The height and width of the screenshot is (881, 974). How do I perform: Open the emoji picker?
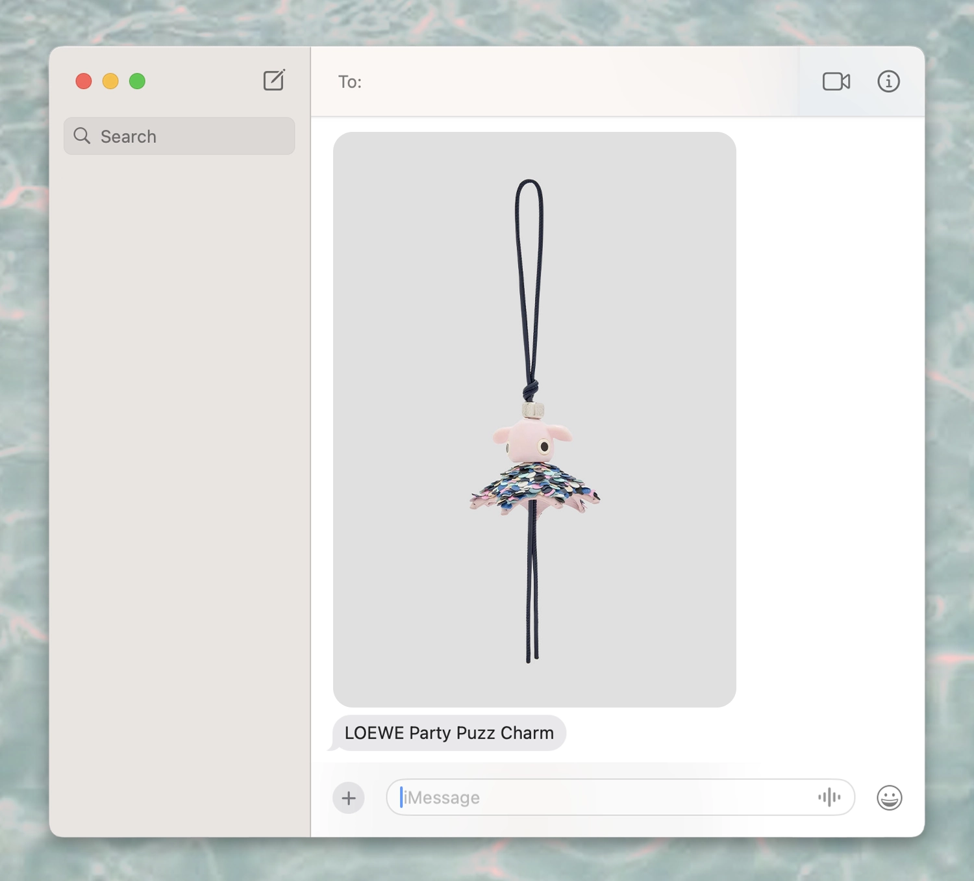click(889, 797)
